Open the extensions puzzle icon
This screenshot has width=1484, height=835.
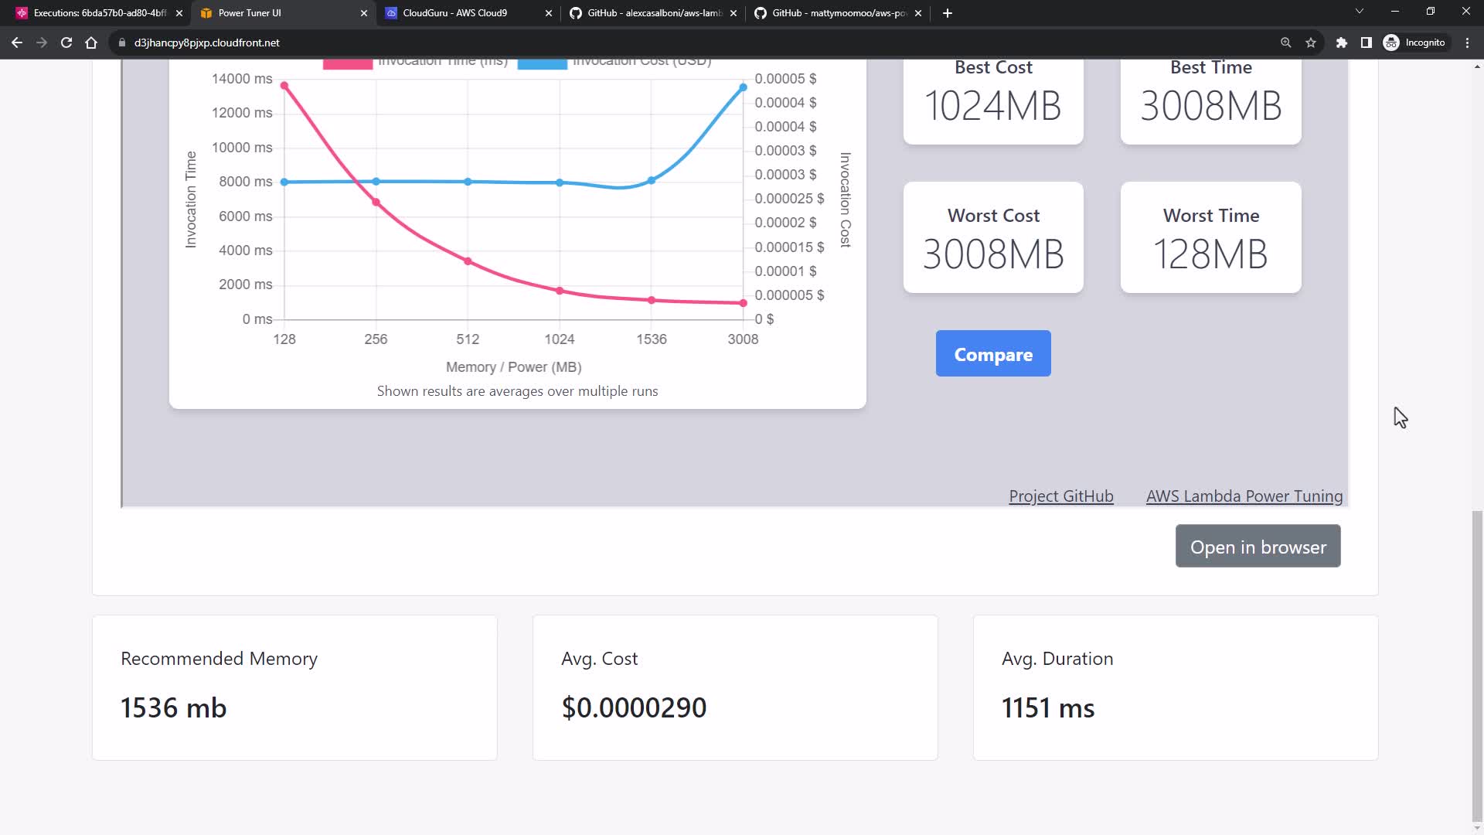coord(1342,43)
